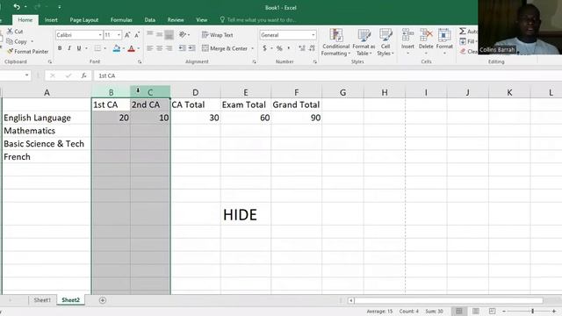Open the font name Calibri dropdown
This screenshot has width=562, height=316.
[100, 35]
